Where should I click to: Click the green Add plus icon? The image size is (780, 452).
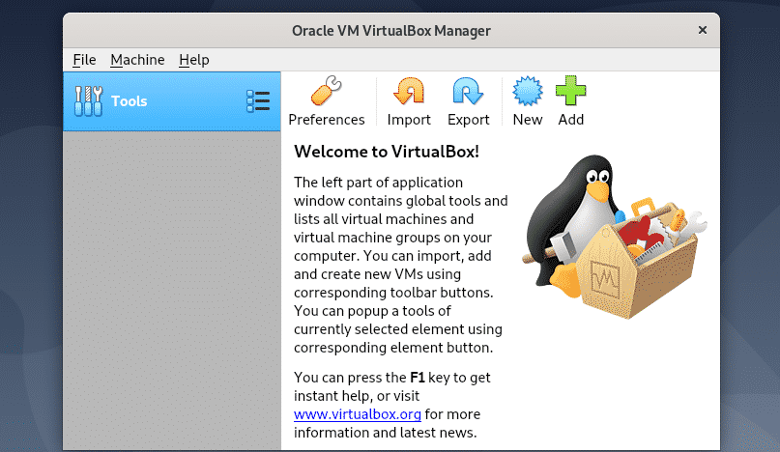point(570,93)
